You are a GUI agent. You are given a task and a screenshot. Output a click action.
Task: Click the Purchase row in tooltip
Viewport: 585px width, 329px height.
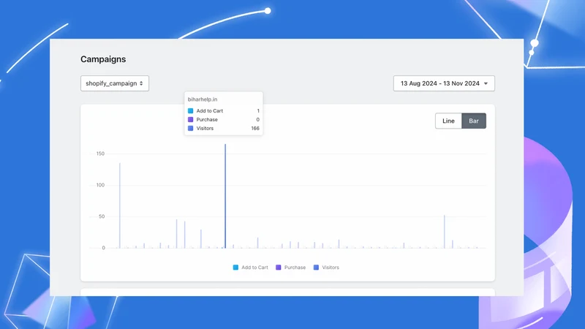(x=224, y=119)
